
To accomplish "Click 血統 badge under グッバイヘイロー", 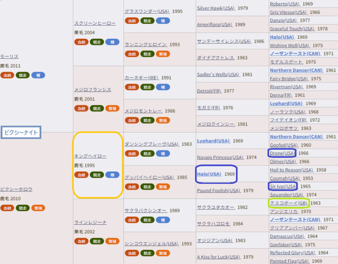I will 132,187.
